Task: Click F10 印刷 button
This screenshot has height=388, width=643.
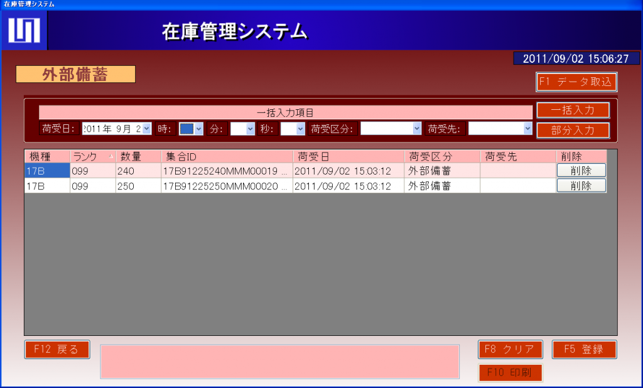Action: (x=510, y=373)
